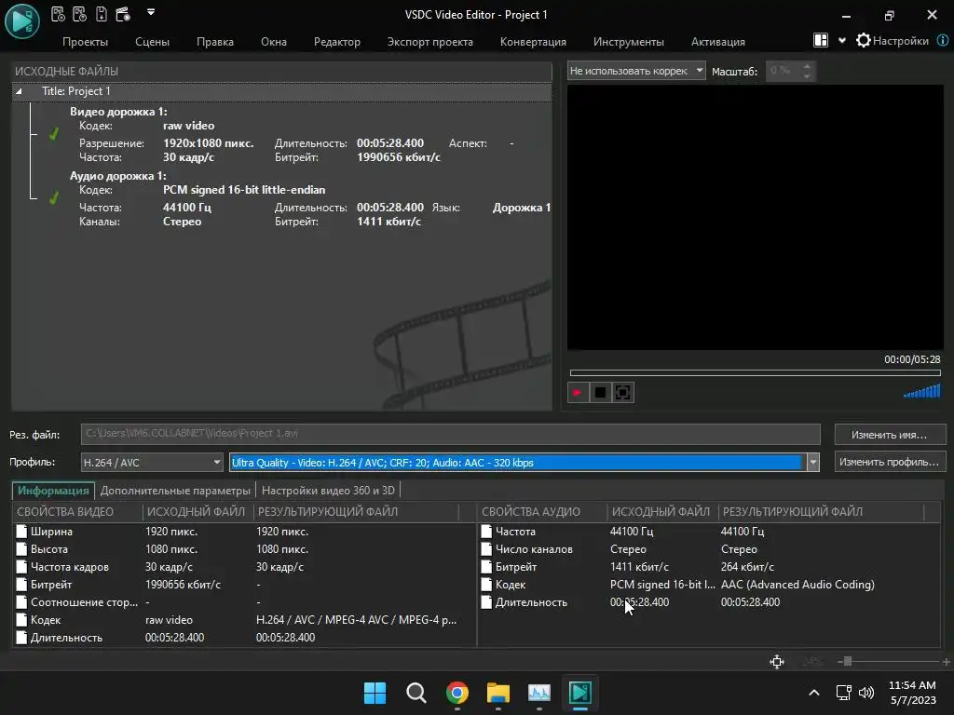Click the VSDC application logo button

(x=22, y=20)
